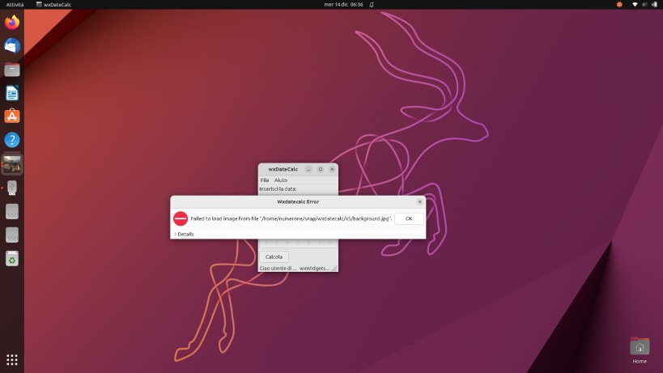Screen dimensions: 663x373
Task: Open the notification bell icon in top bar
Action: [372, 5]
